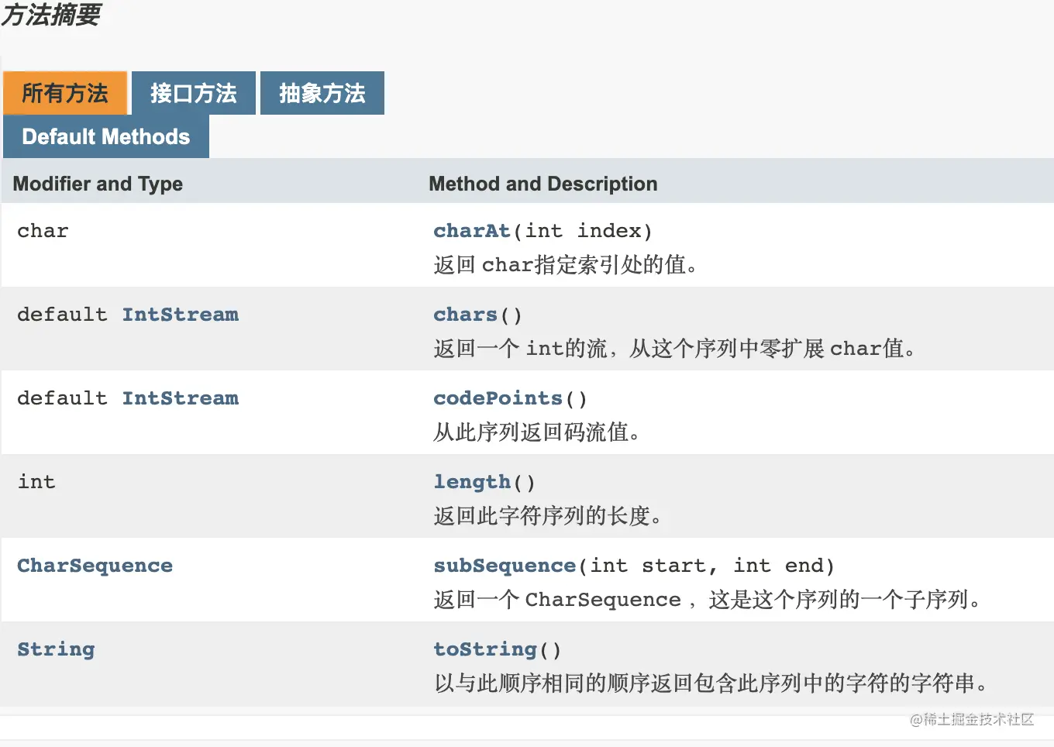Image resolution: width=1054 pixels, height=747 pixels.
Task: Click the toString method link
Action: (485, 649)
